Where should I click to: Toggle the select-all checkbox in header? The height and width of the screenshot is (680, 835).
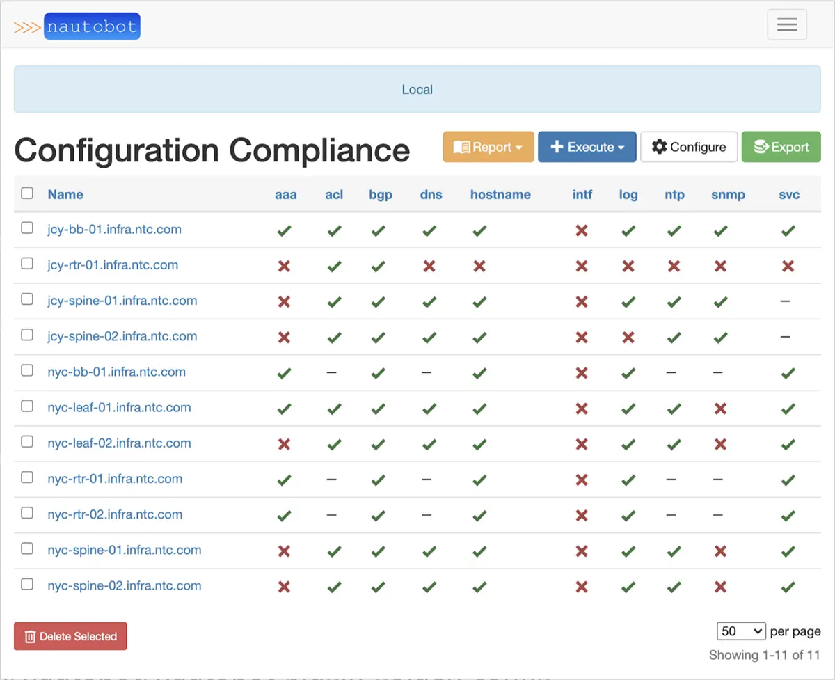[x=27, y=193]
